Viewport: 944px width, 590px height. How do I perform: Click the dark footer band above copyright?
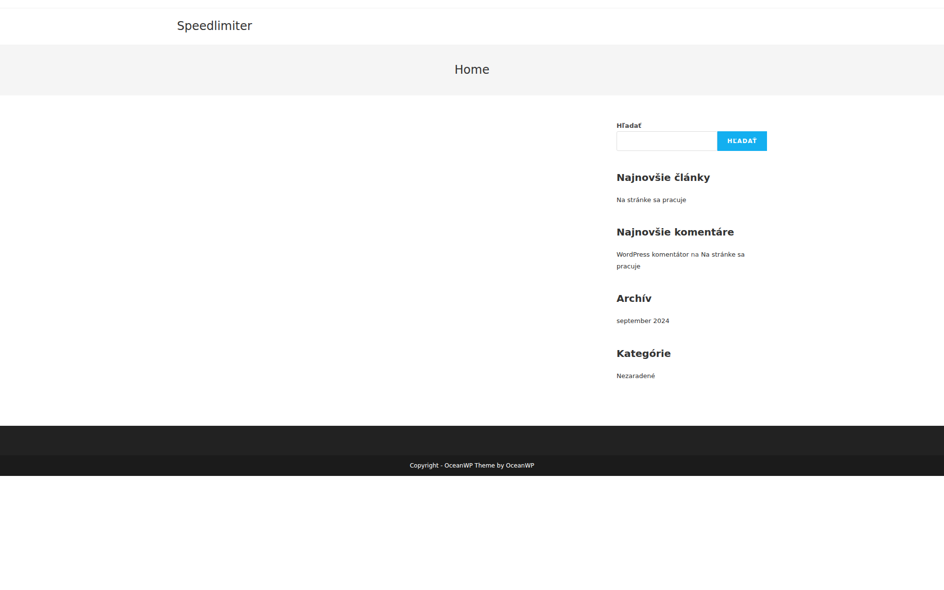coord(472,441)
